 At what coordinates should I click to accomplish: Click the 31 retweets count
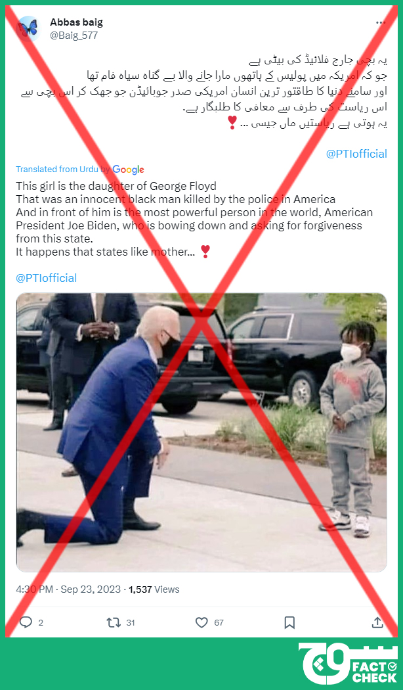pyautogui.click(x=131, y=623)
